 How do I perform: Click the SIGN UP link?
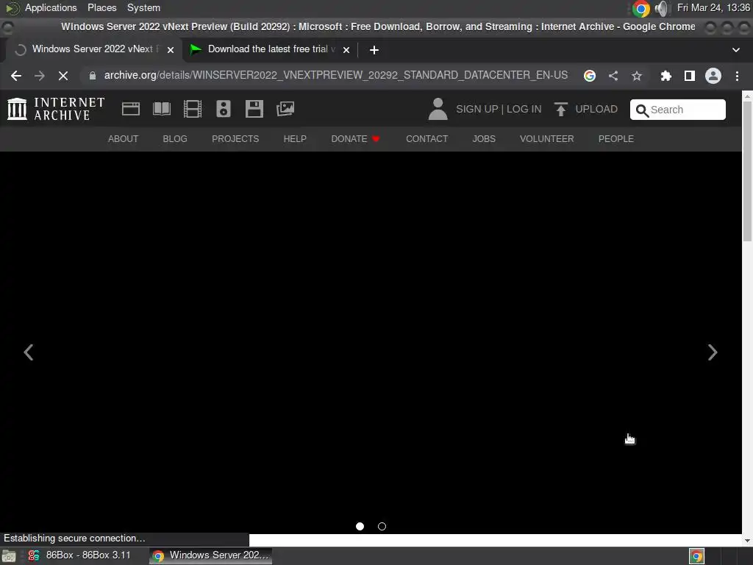coord(477,109)
